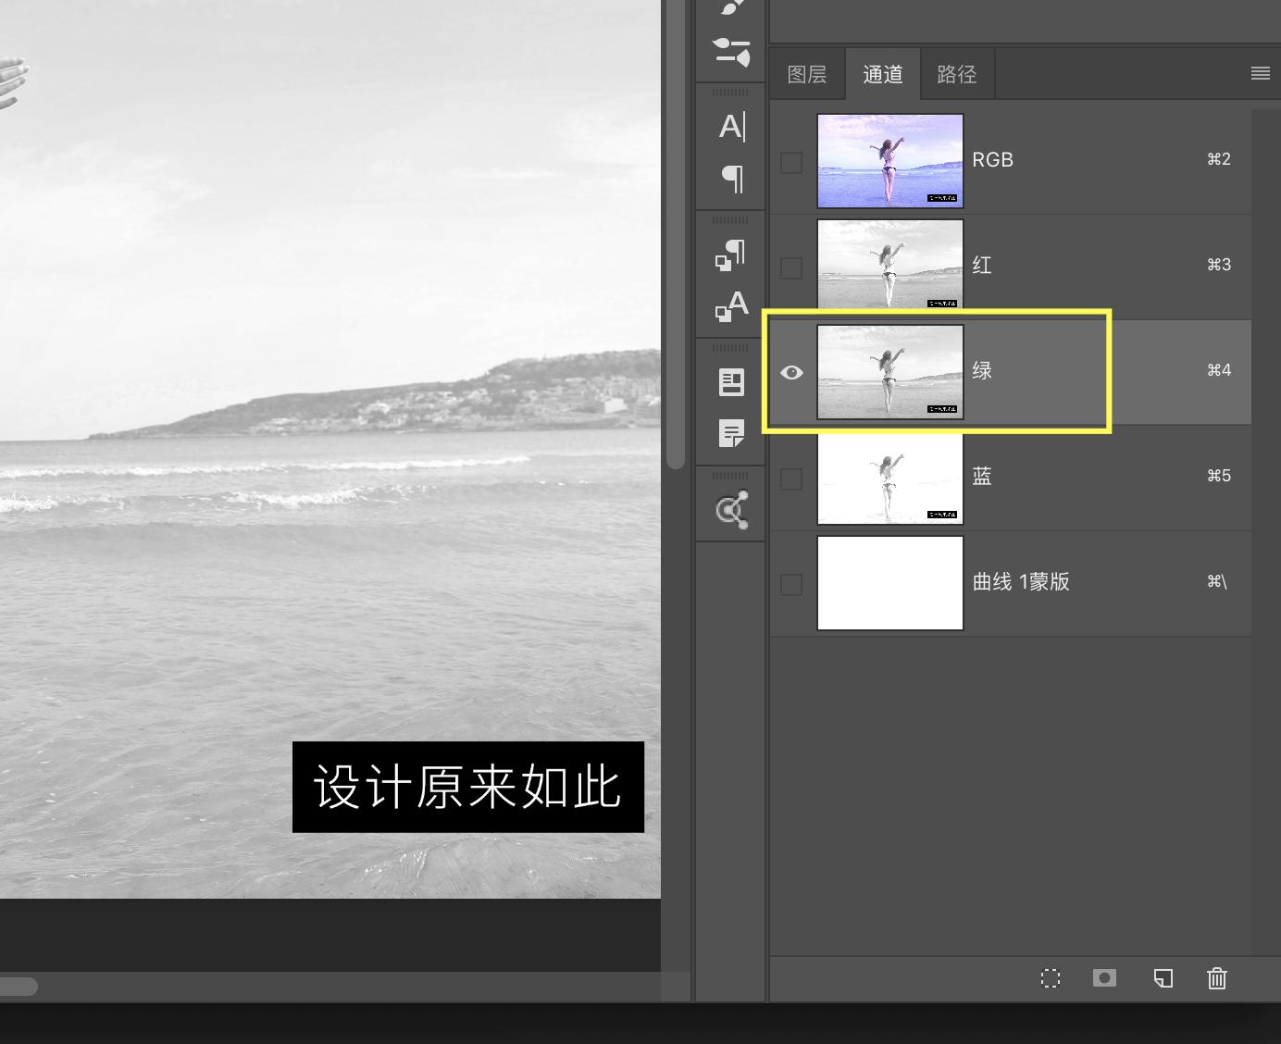This screenshot has width=1281, height=1044.
Task: Open the Channels panel menu
Action: (x=1260, y=73)
